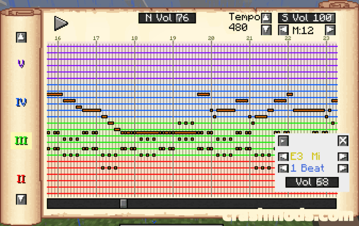
Task: Jump to measure 21 marker
Action: pos(249,38)
